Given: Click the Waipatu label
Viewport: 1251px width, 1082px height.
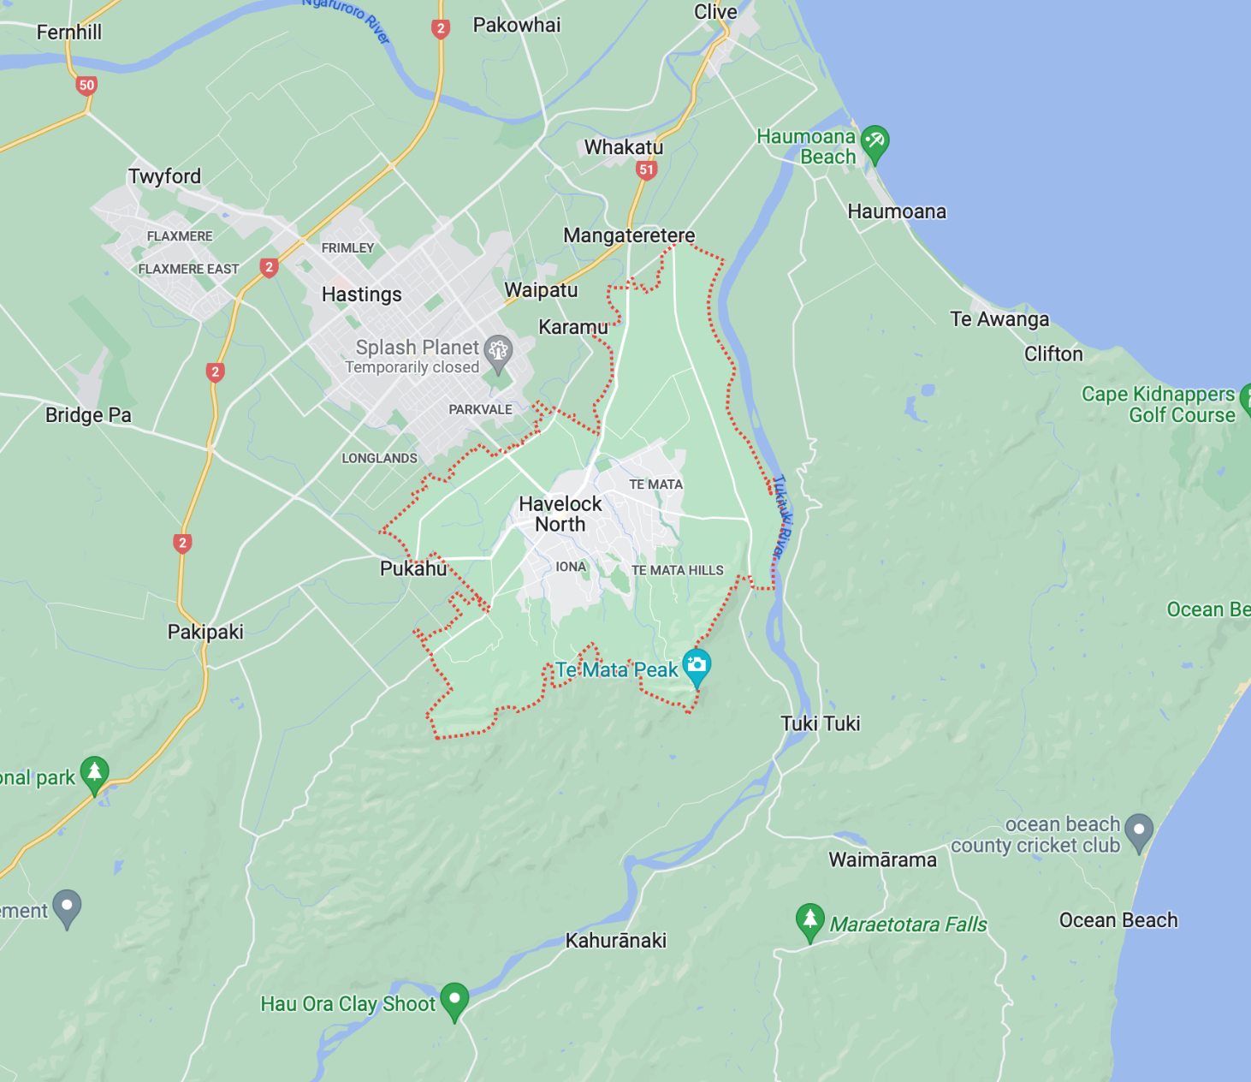Looking at the screenshot, I should pyautogui.click(x=541, y=290).
